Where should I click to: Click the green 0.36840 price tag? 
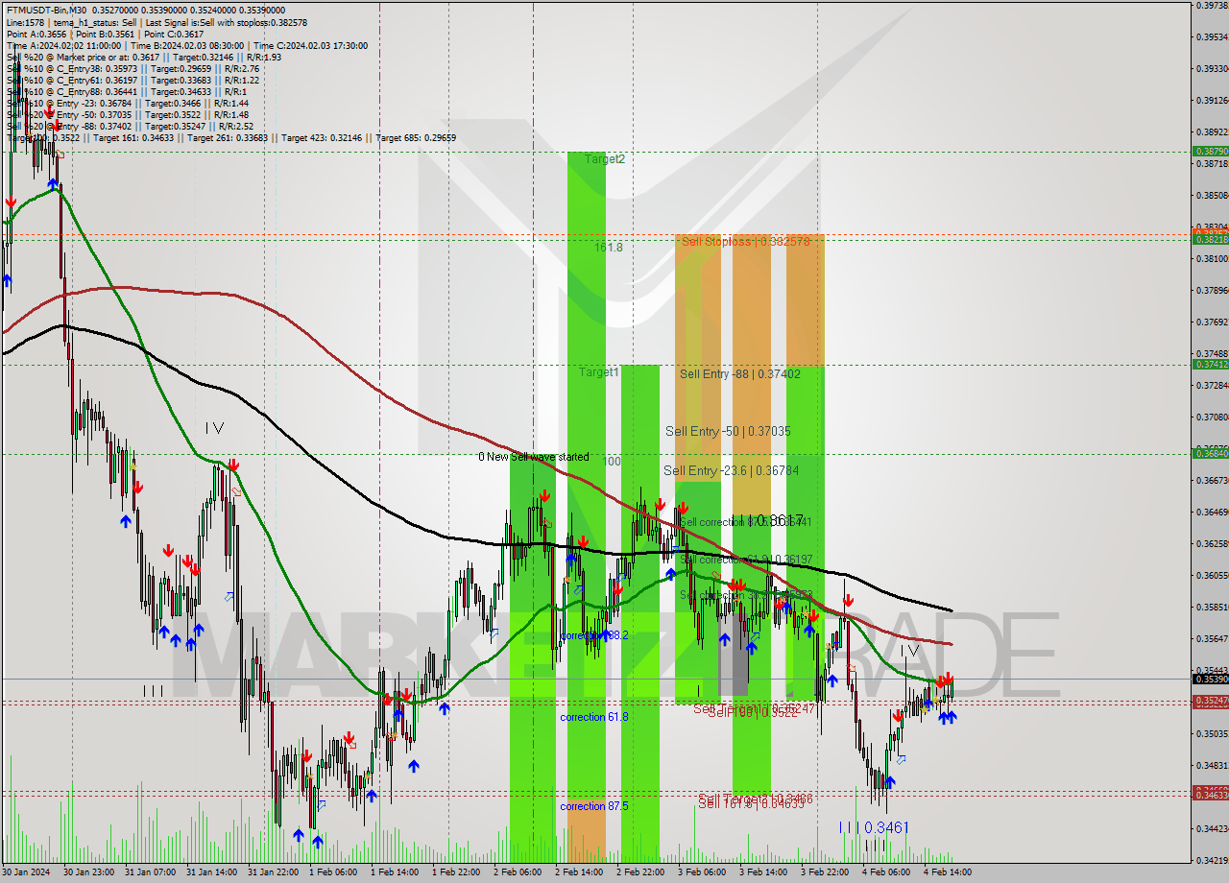click(1210, 453)
